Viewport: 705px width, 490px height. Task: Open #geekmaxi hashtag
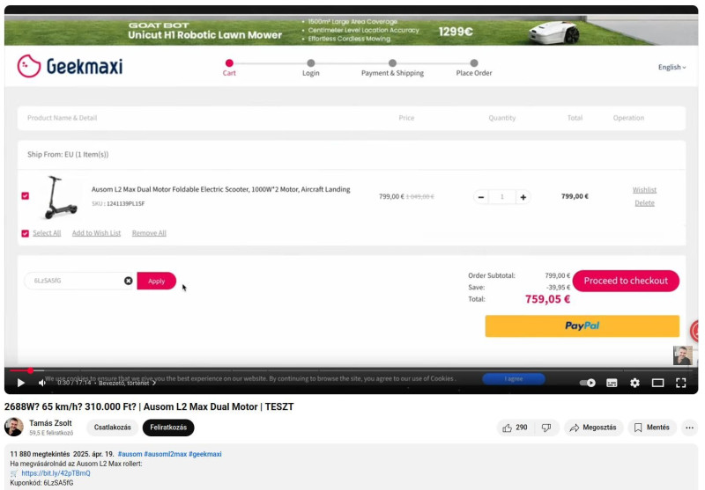pyautogui.click(x=205, y=454)
